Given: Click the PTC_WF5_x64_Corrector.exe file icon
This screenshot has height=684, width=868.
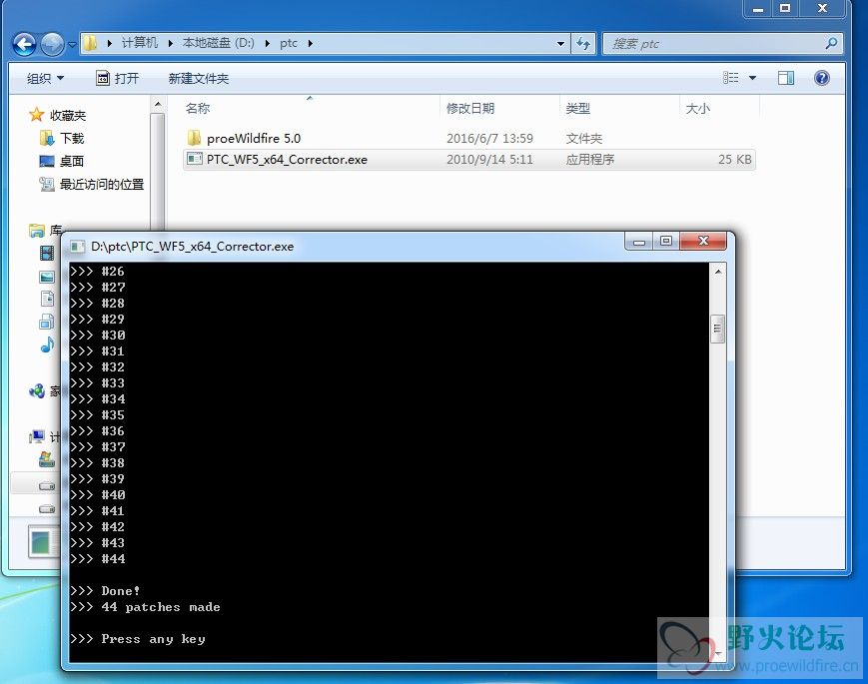Looking at the screenshot, I should [x=195, y=160].
